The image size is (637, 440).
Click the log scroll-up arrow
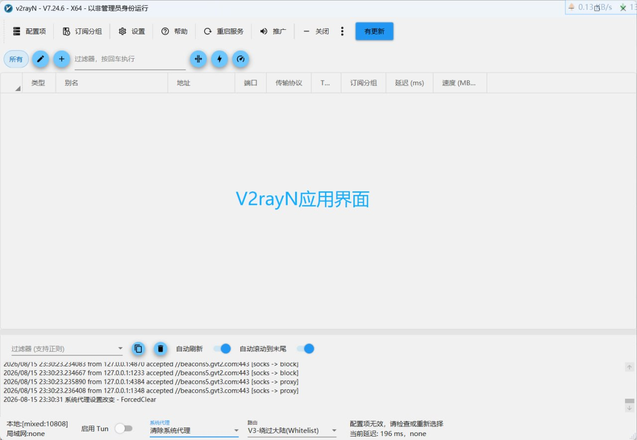click(x=630, y=367)
